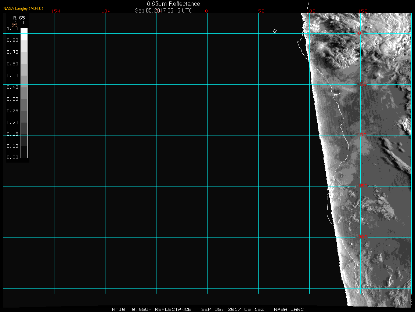Click the small island outline near equator
The height and width of the screenshot is (312, 415).
tap(275, 31)
